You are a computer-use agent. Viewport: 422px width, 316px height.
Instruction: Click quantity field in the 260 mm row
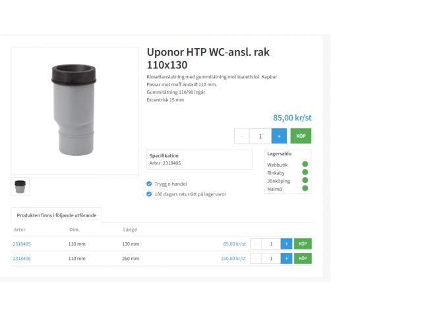pyautogui.click(x=271, y=259)
